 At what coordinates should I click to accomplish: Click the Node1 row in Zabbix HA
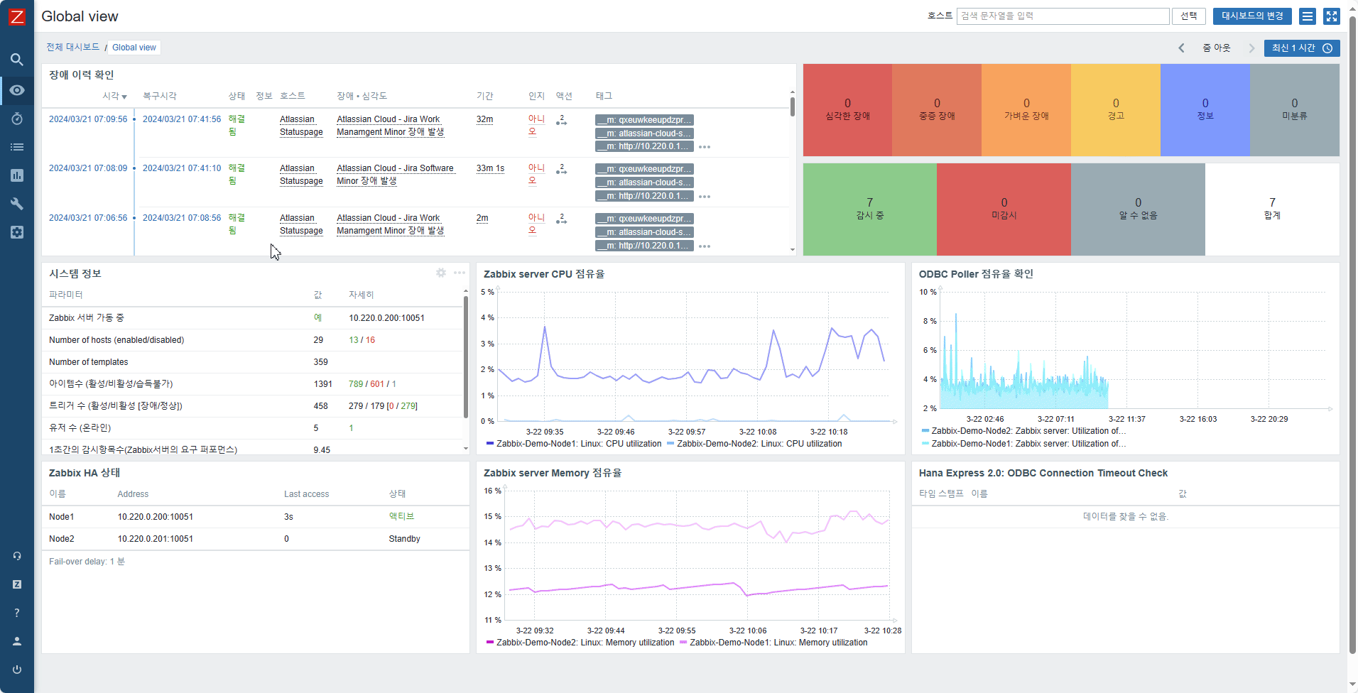click(256, 517)
